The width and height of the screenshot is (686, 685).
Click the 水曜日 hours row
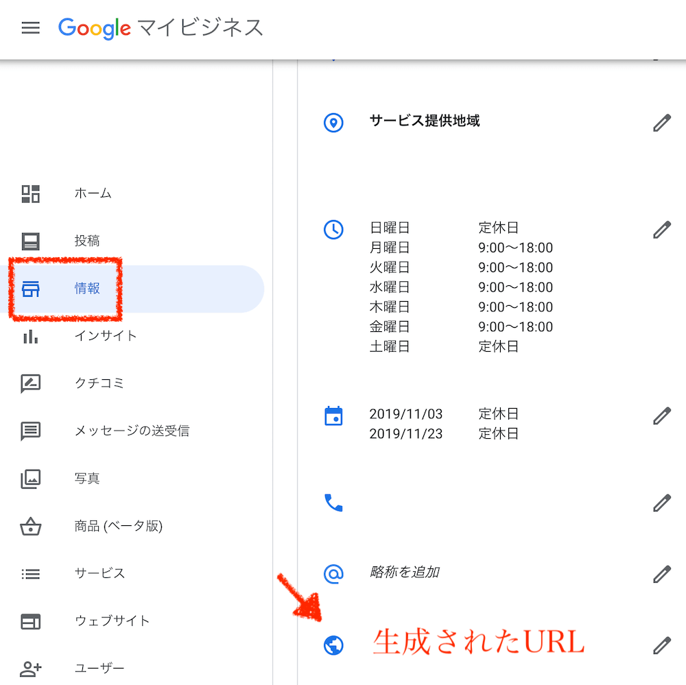[461, 287]
